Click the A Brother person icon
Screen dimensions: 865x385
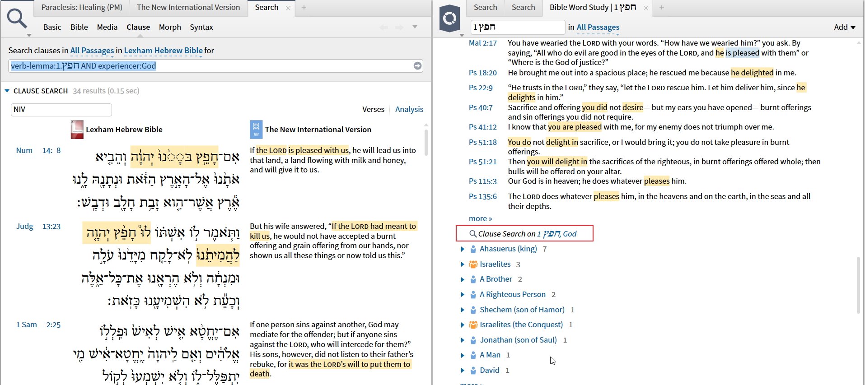tap(473, 279)
